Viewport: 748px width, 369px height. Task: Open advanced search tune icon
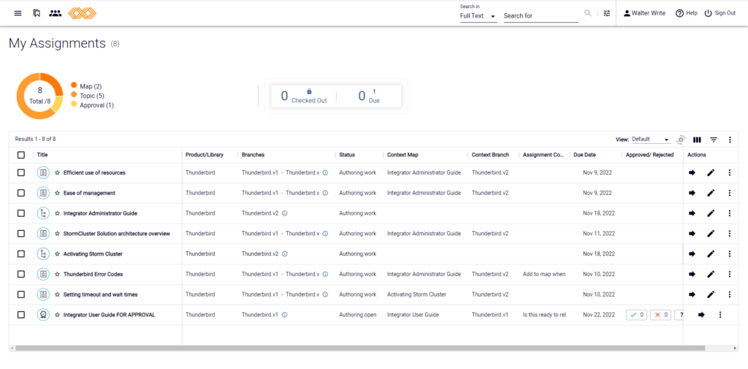[x=607, y=13]
